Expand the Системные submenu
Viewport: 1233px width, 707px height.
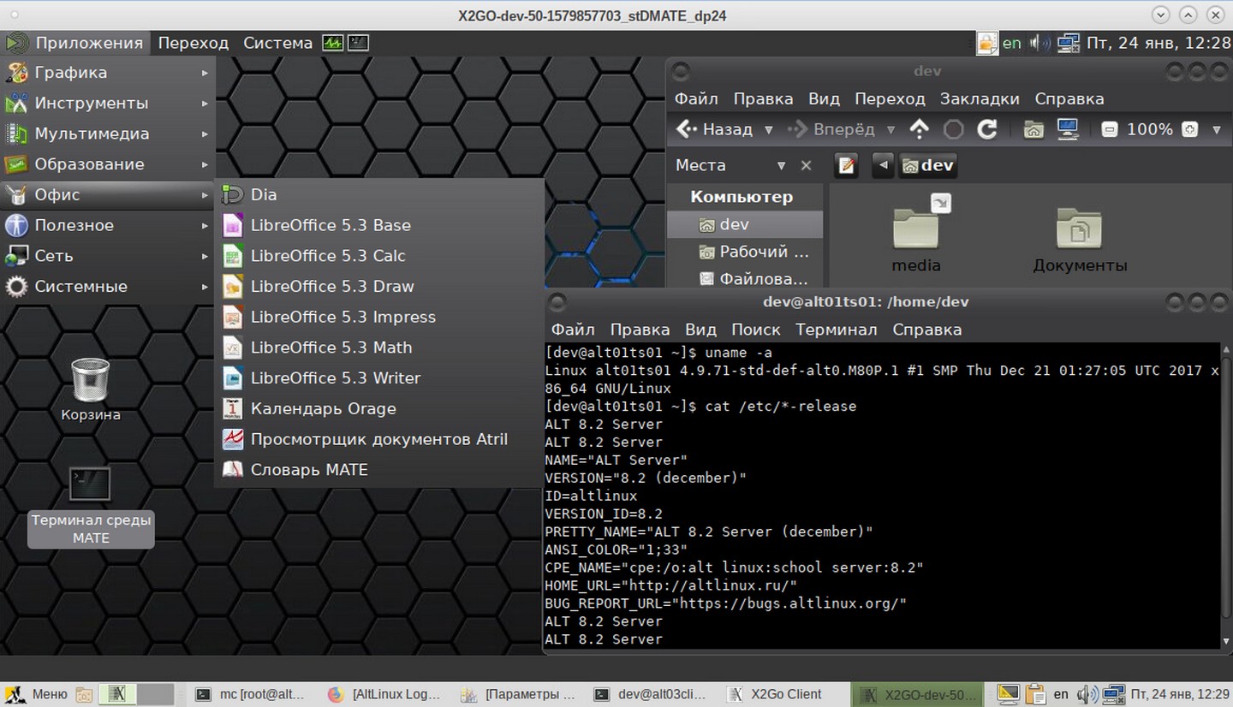coord(107,286)
